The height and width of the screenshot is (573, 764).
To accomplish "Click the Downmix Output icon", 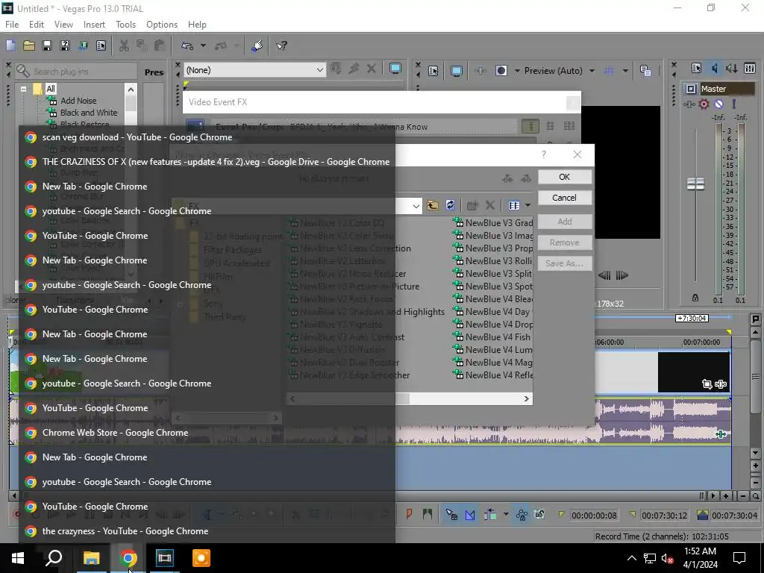I will point(732,68).
